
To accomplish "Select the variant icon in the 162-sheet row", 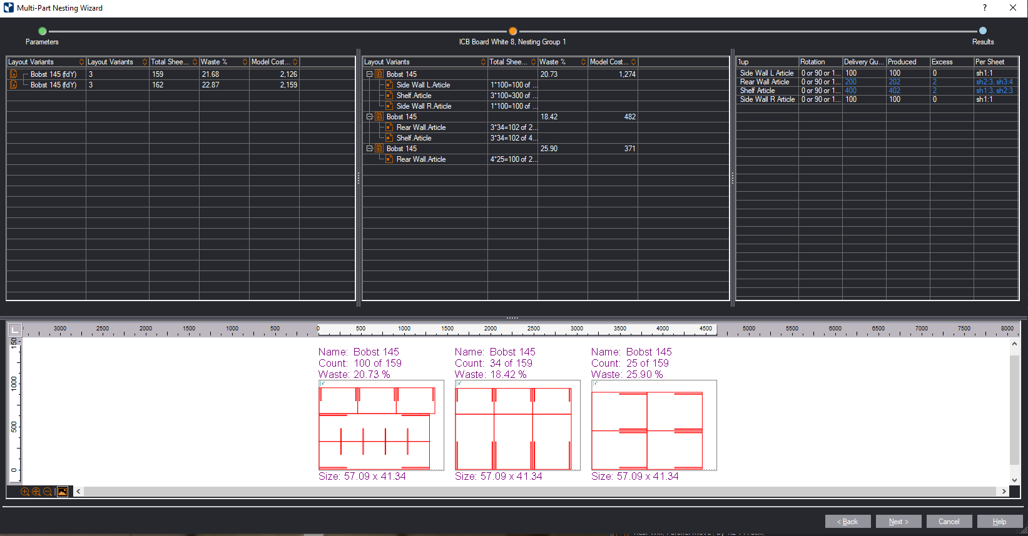I will click(14, 84).
